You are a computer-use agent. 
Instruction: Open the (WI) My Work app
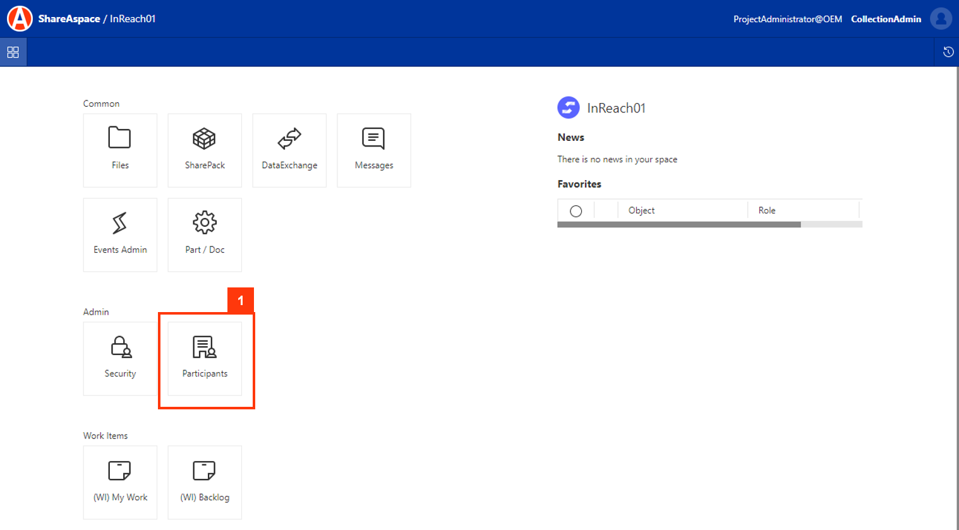(x=120, y=482)
